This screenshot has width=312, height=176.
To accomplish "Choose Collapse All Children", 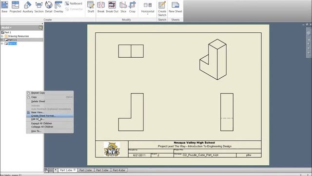I will click(50, 127).
